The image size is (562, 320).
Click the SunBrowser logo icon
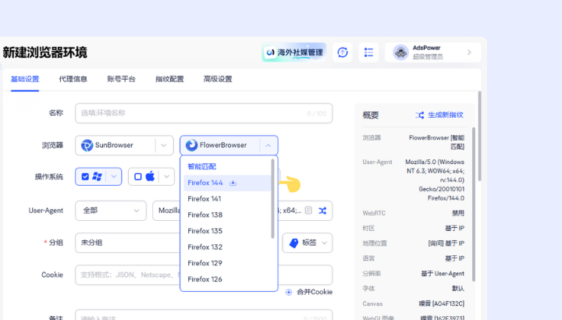tap(87, 145)
